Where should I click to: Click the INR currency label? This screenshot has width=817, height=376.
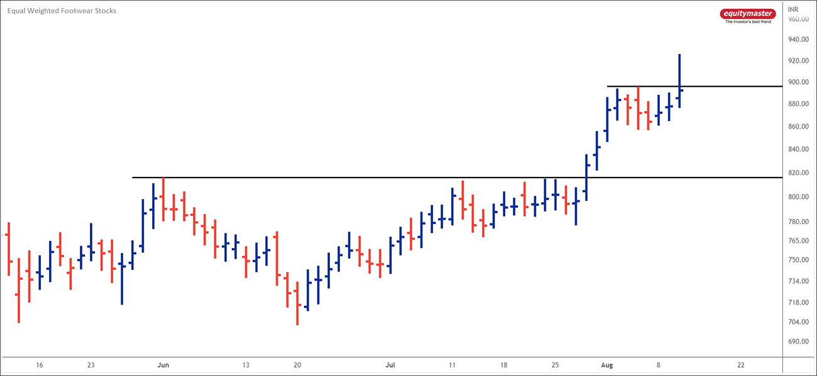pos(793,9)
